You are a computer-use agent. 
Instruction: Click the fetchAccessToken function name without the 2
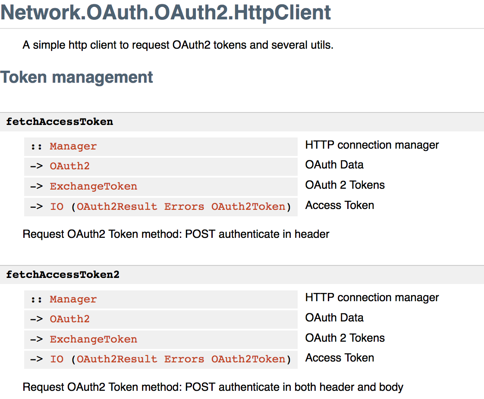tap(60, 122)
